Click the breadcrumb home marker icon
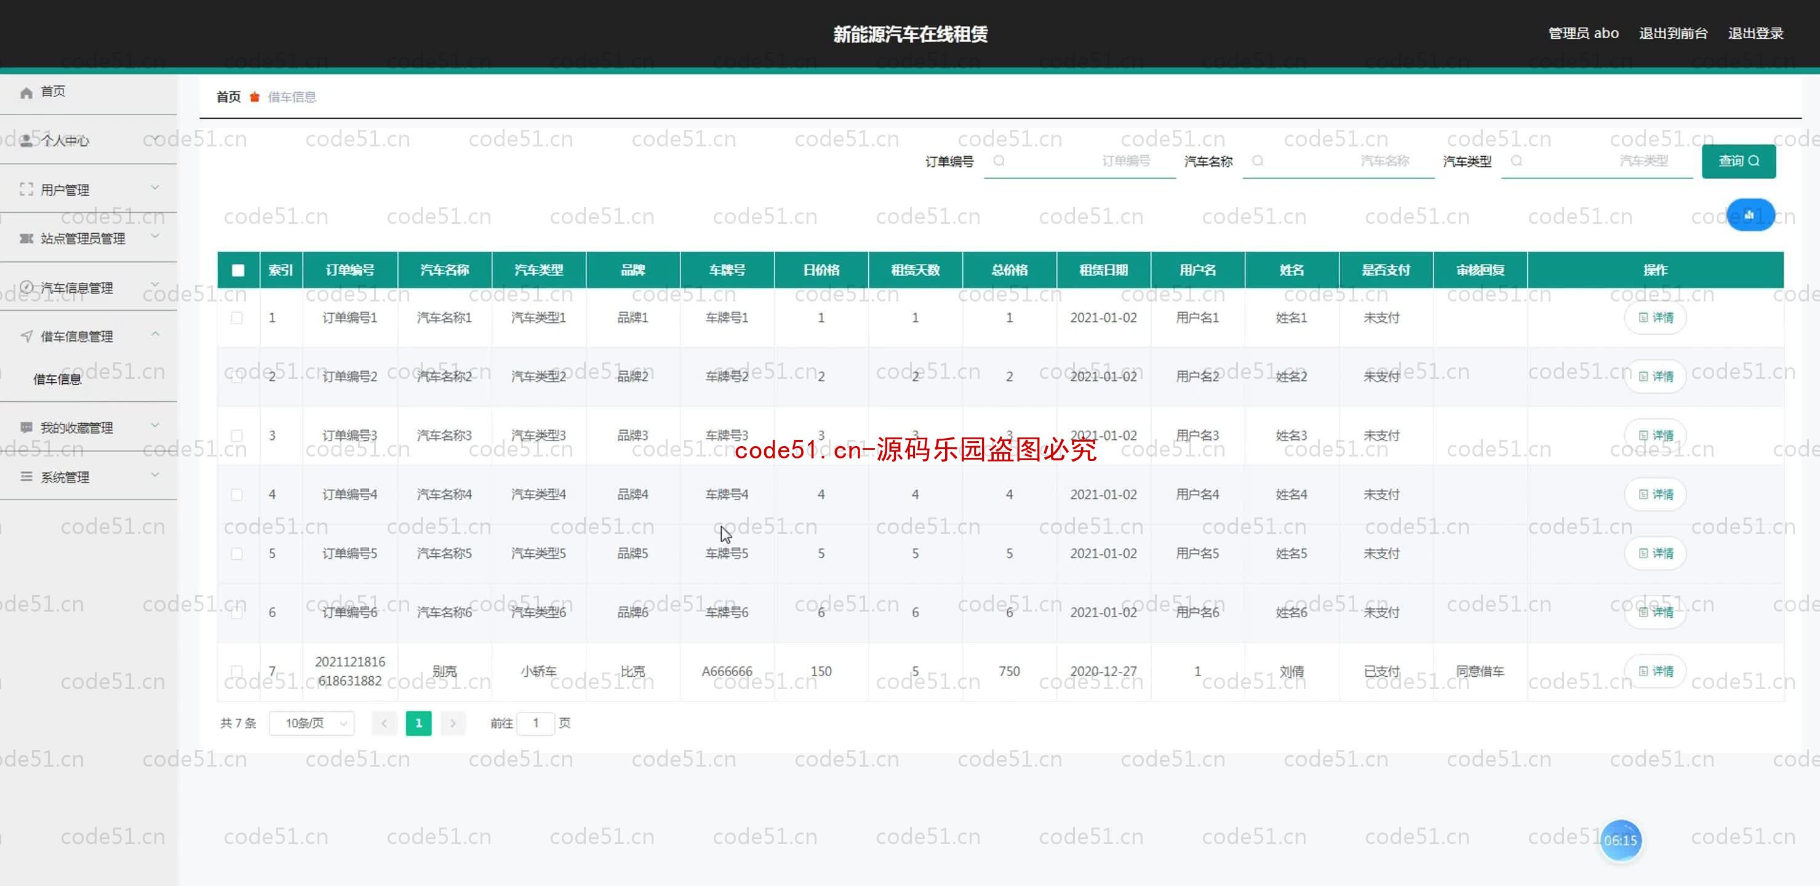This screenshot has height=886, width=1820. tap(254, 97)
